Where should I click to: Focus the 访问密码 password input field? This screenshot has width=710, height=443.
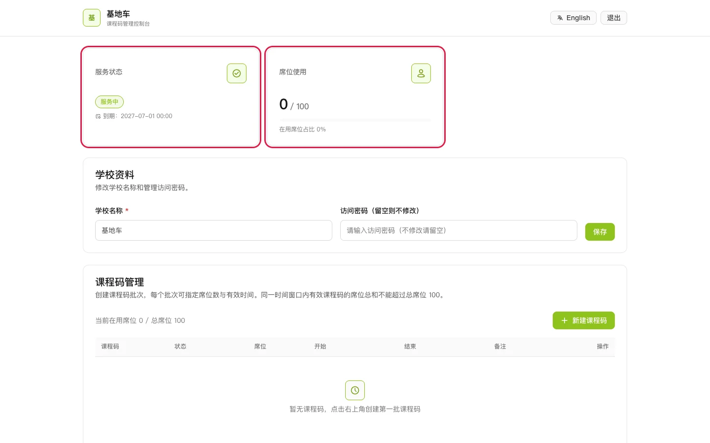pos(459,230)
